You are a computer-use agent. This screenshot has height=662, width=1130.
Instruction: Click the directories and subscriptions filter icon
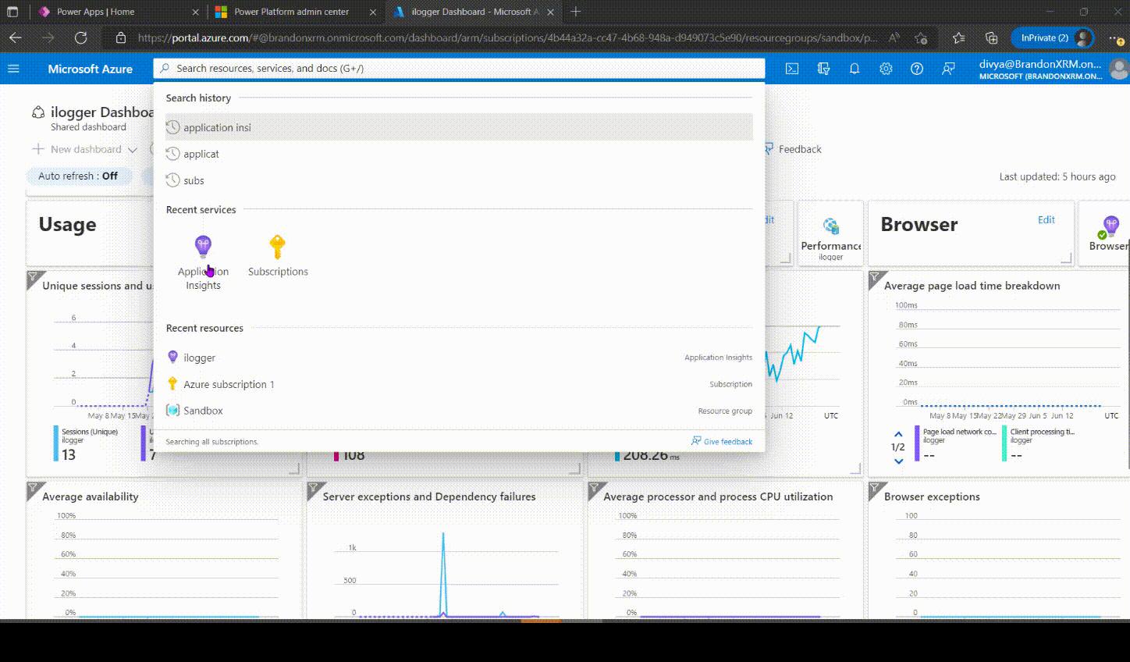click(823, 69)
